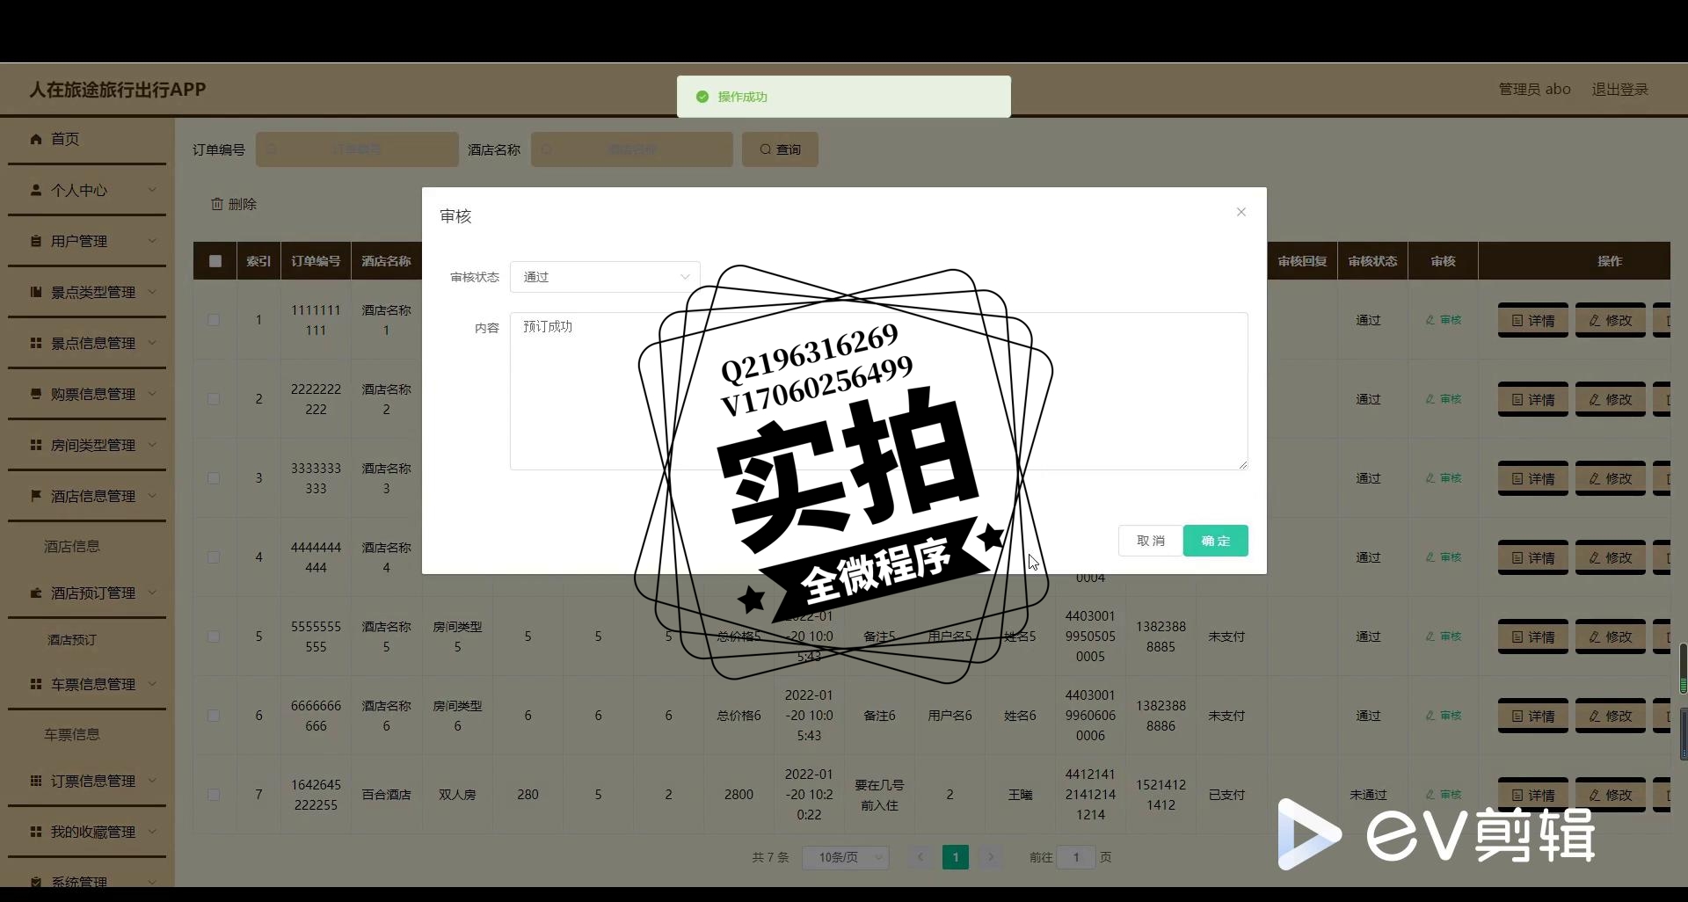Click the 查询 search button
The width and height of the screenshot is (1688, 902).
[780, 149]
